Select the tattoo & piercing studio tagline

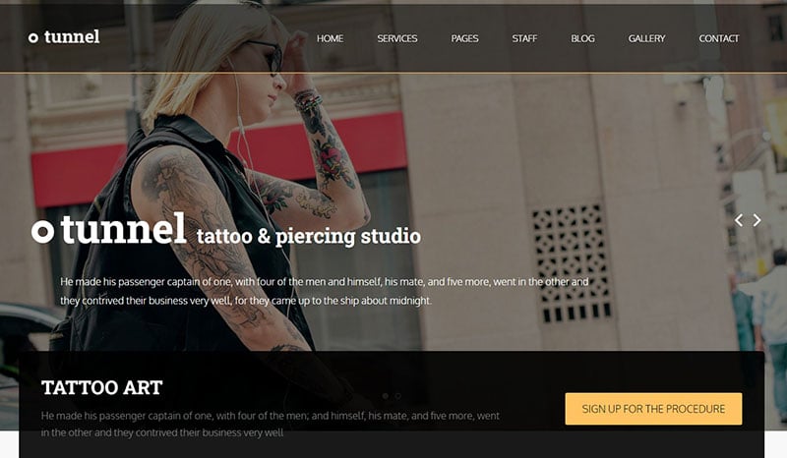(309, 236)
